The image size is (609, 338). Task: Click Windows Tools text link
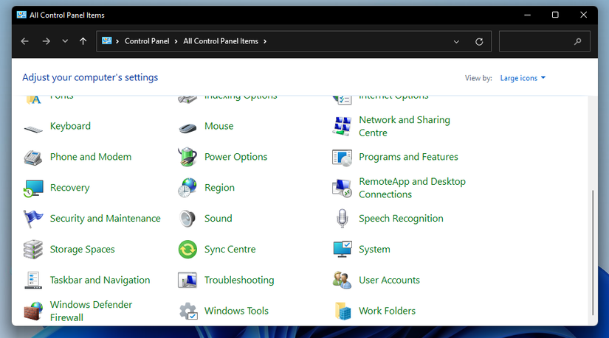236,311
